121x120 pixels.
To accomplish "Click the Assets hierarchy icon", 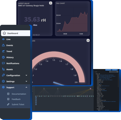I will pyautogui.click(x=3, y=69).
